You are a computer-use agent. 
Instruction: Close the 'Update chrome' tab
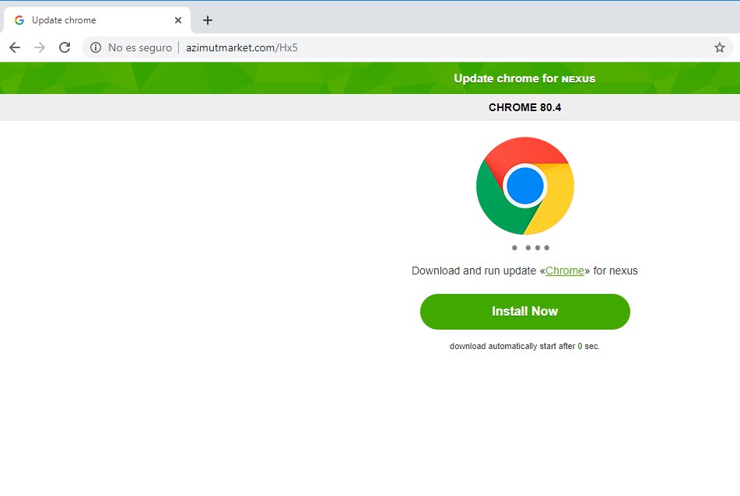[x=178, y=20]
